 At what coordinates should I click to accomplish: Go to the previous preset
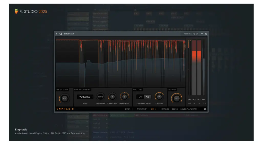(x=194, y=34)
